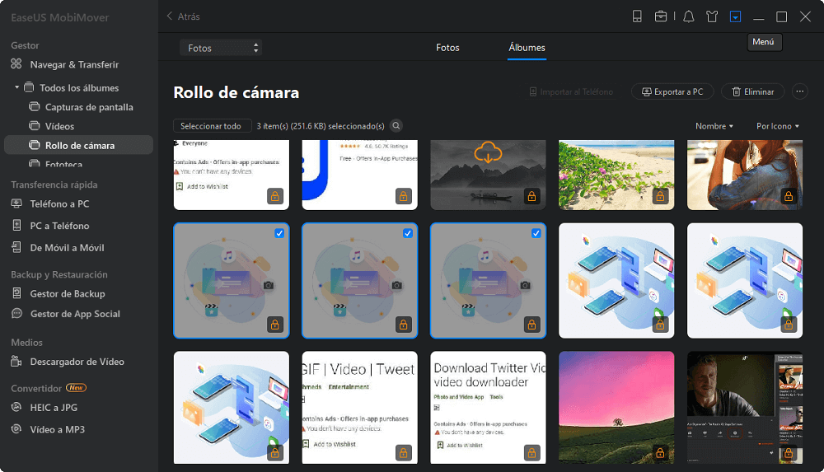Switch to the Álbumes tab
Screen dimensions: 824x472
pyautogui.click(x=527, y=48)
